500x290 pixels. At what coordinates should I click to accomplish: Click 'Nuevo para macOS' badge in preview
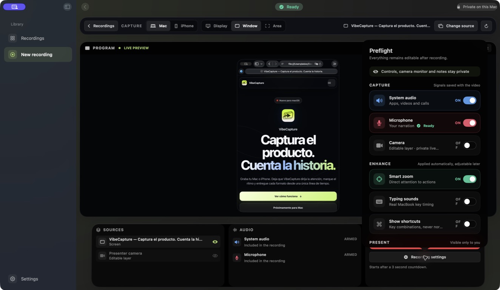pyautogui.click(x=288, y=100)
